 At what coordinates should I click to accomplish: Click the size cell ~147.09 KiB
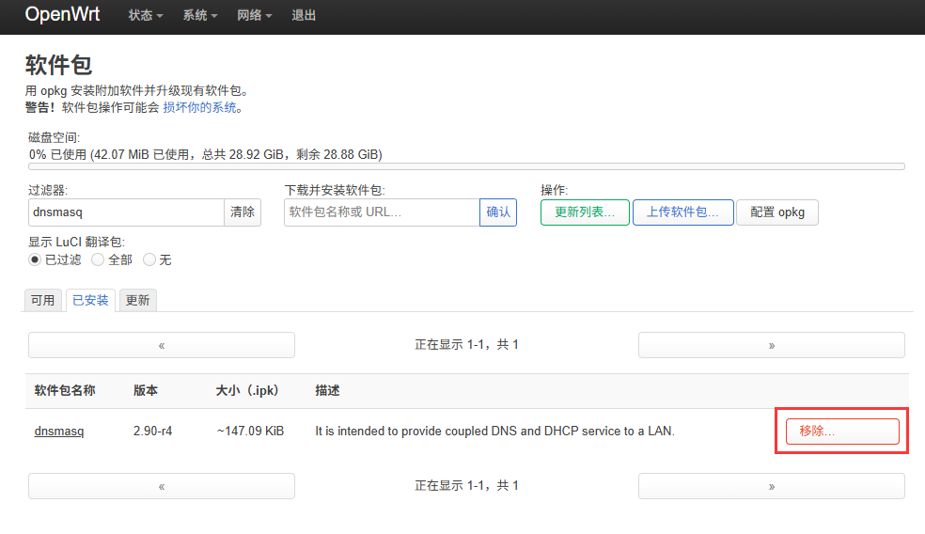tap(250, 432)
